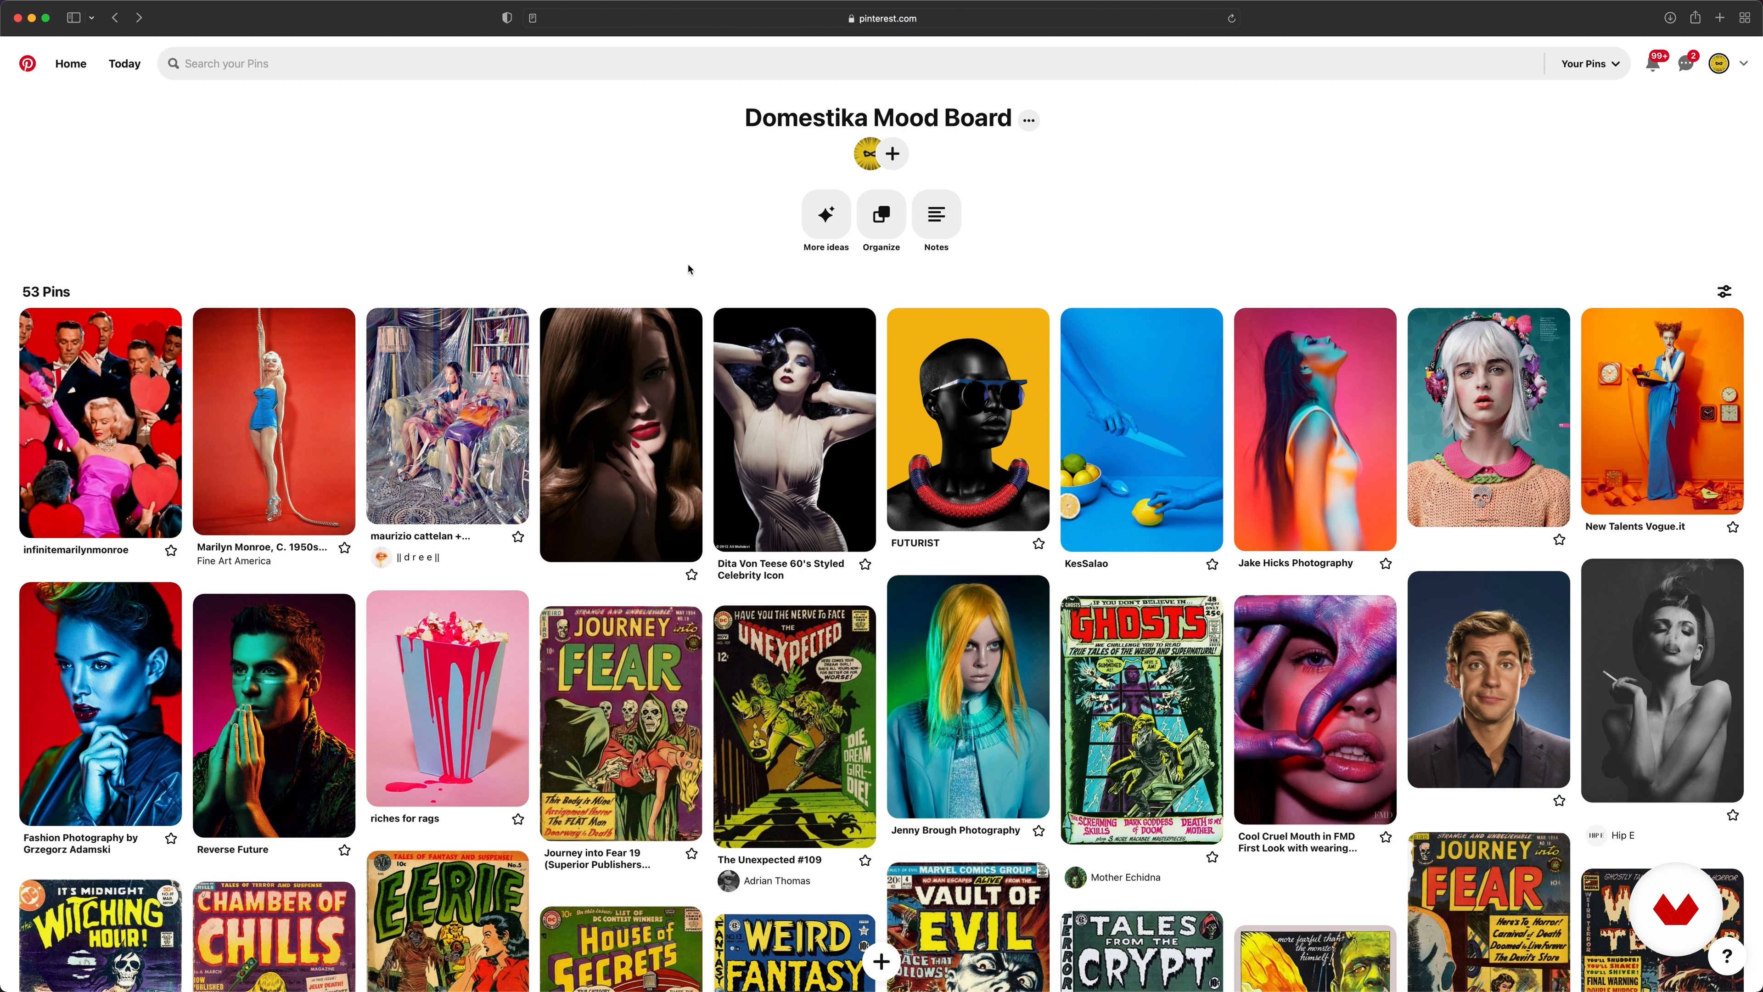Image resolution: width=1763 pixels, height=992 pixels.
Task: Invite collaborators with the plus button
Action: [893, 154]
